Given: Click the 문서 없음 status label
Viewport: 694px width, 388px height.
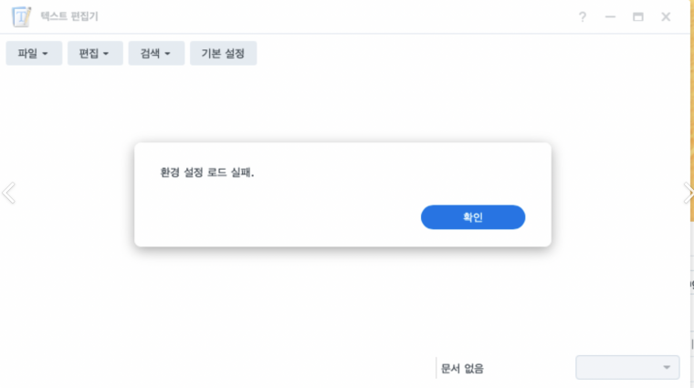Looking at the screenshot, I should click(x=462, y=368).
